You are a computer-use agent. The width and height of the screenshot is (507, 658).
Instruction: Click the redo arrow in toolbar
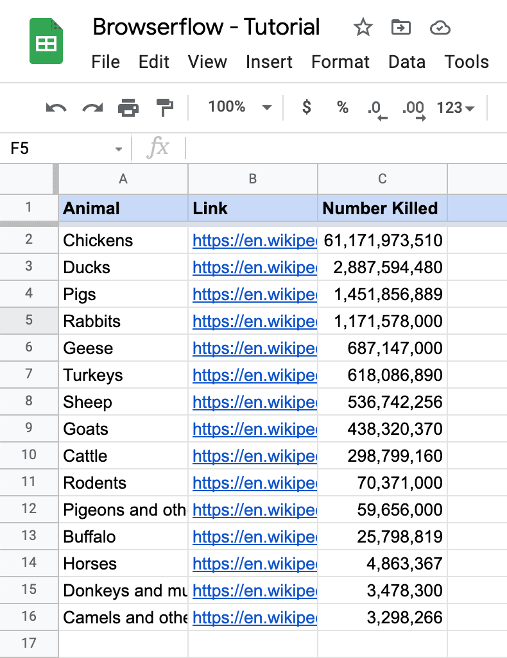pyautogui.click(x=92, y=108)
